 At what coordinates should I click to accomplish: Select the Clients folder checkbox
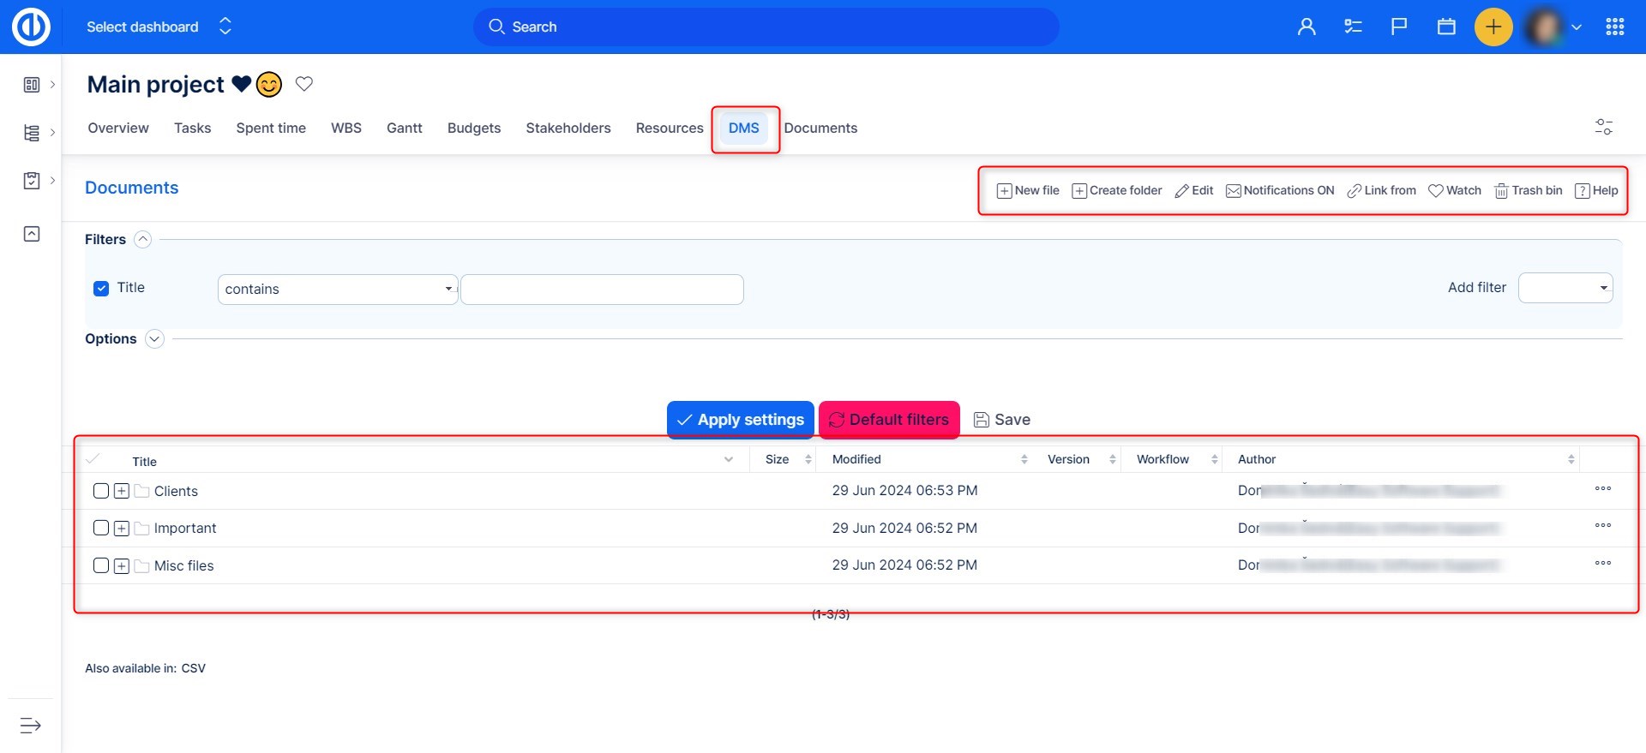coord(101,491)
